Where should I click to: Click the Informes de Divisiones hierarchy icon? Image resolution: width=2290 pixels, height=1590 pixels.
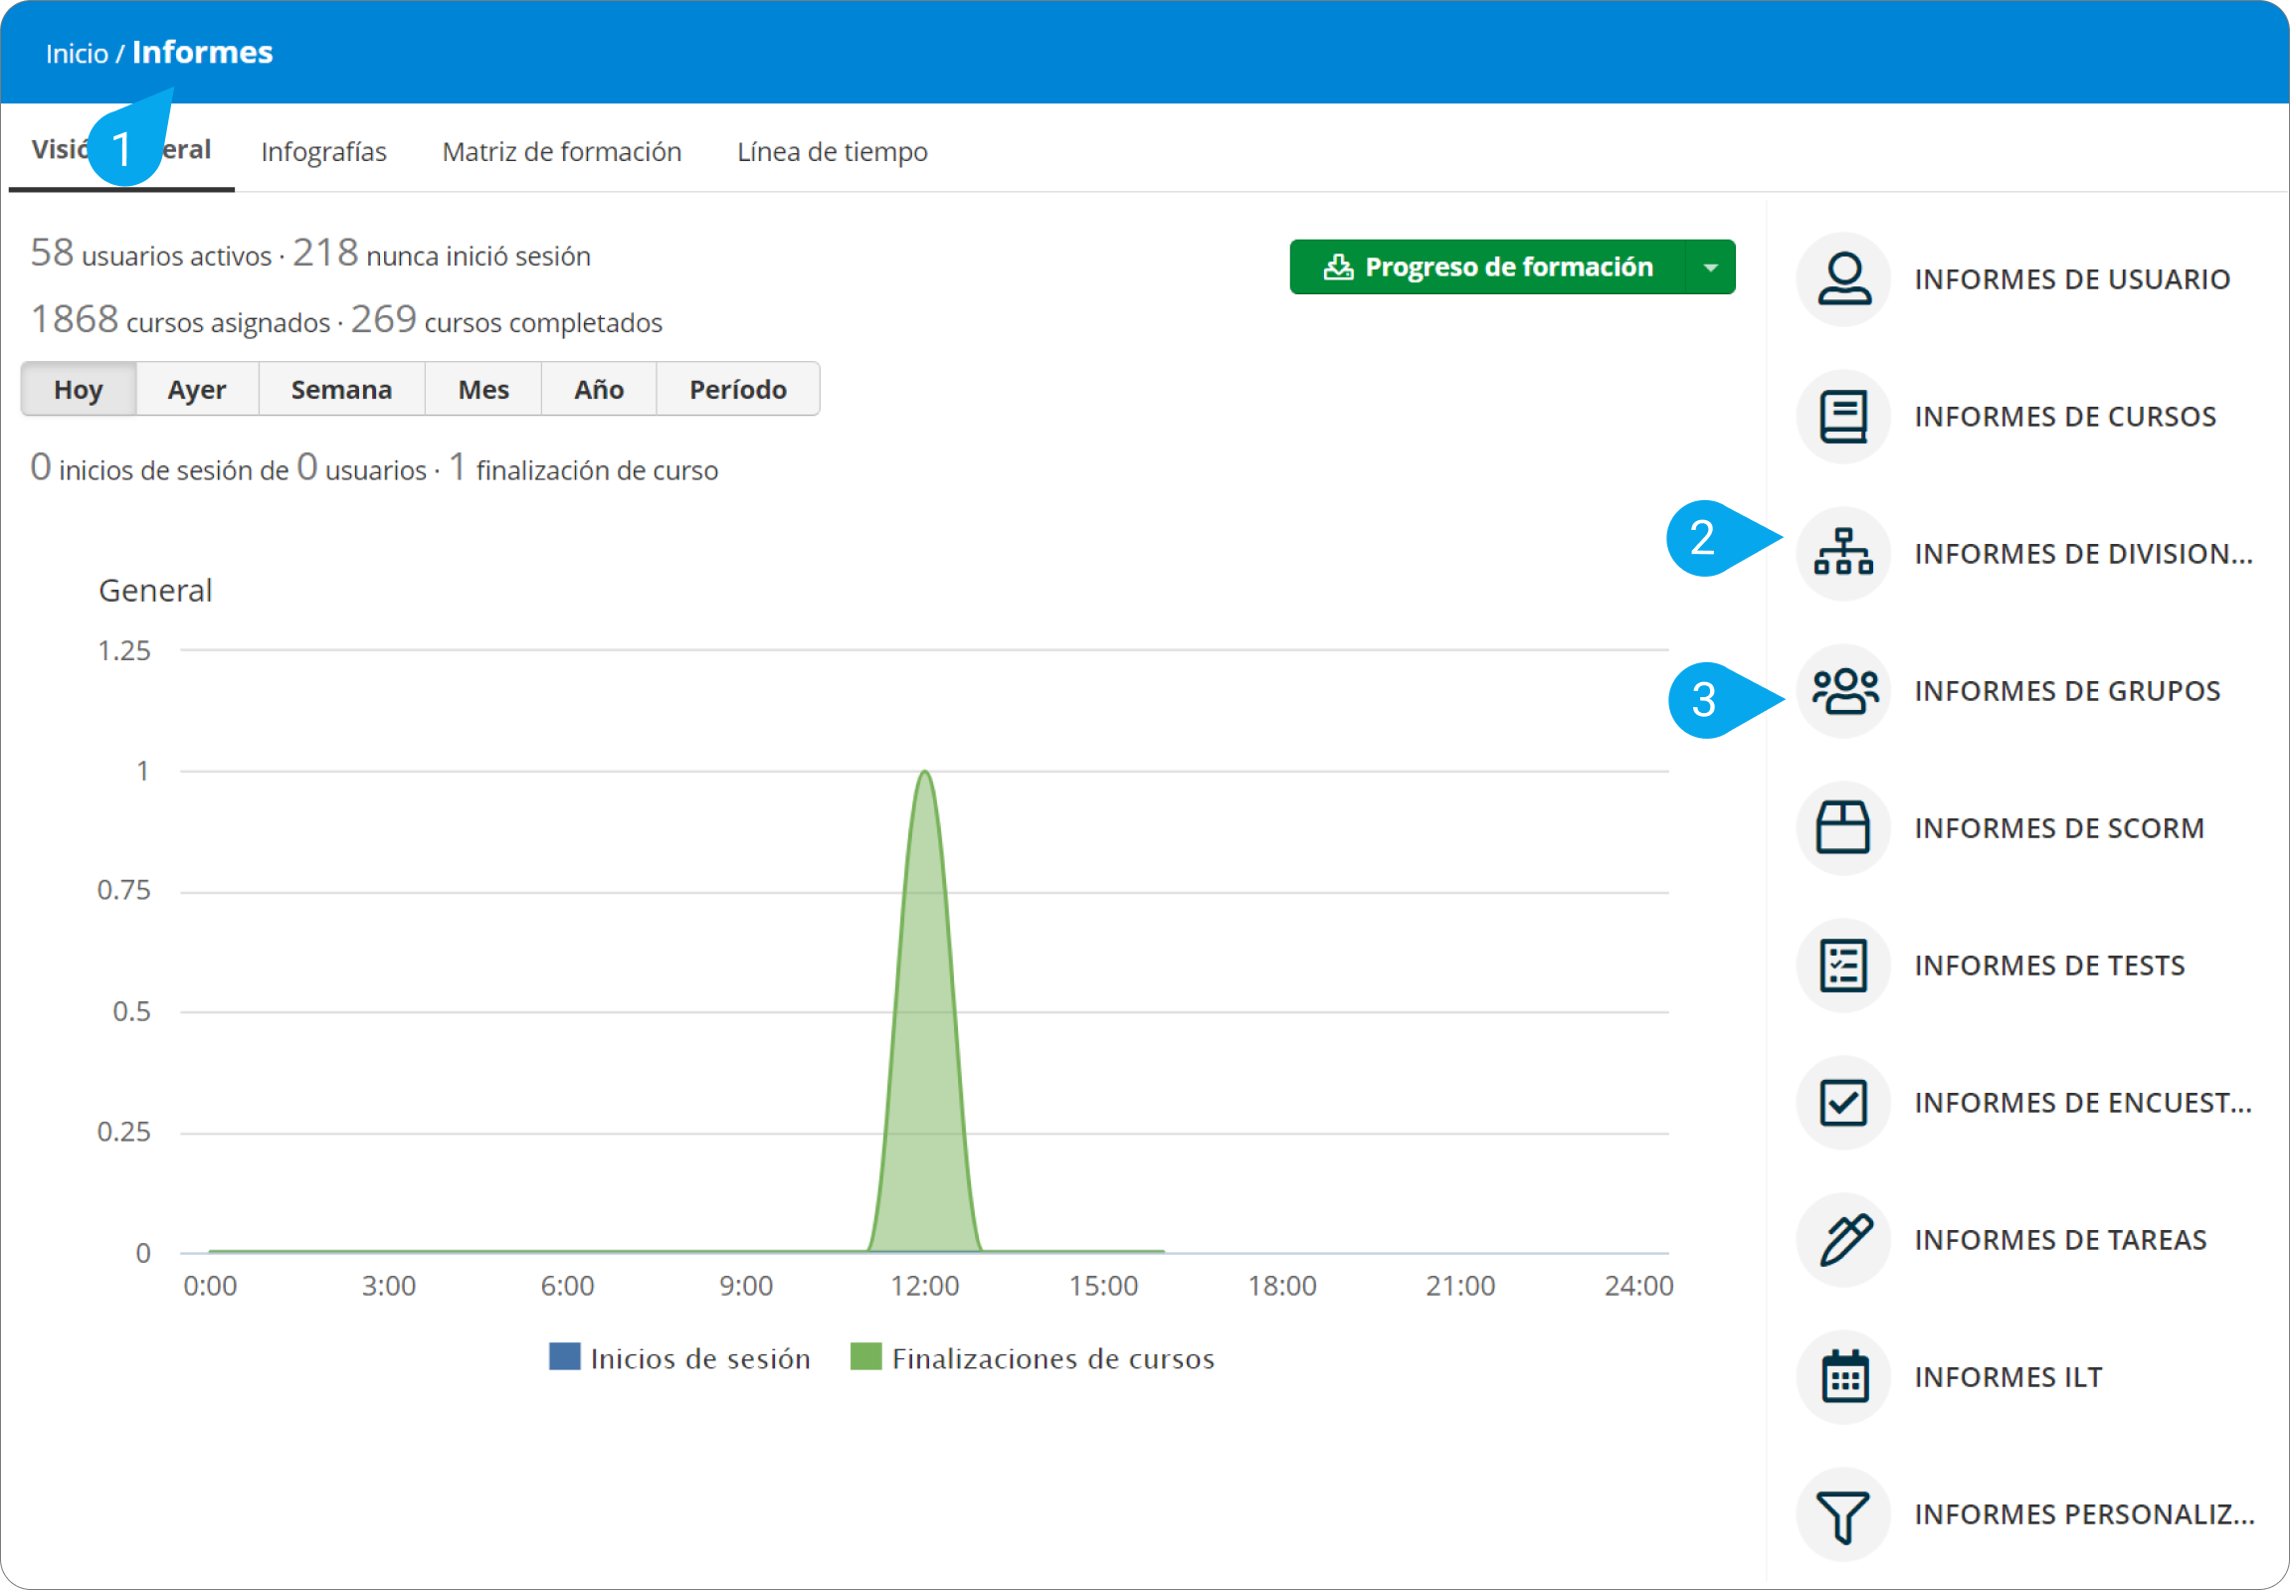point(1843,554)
